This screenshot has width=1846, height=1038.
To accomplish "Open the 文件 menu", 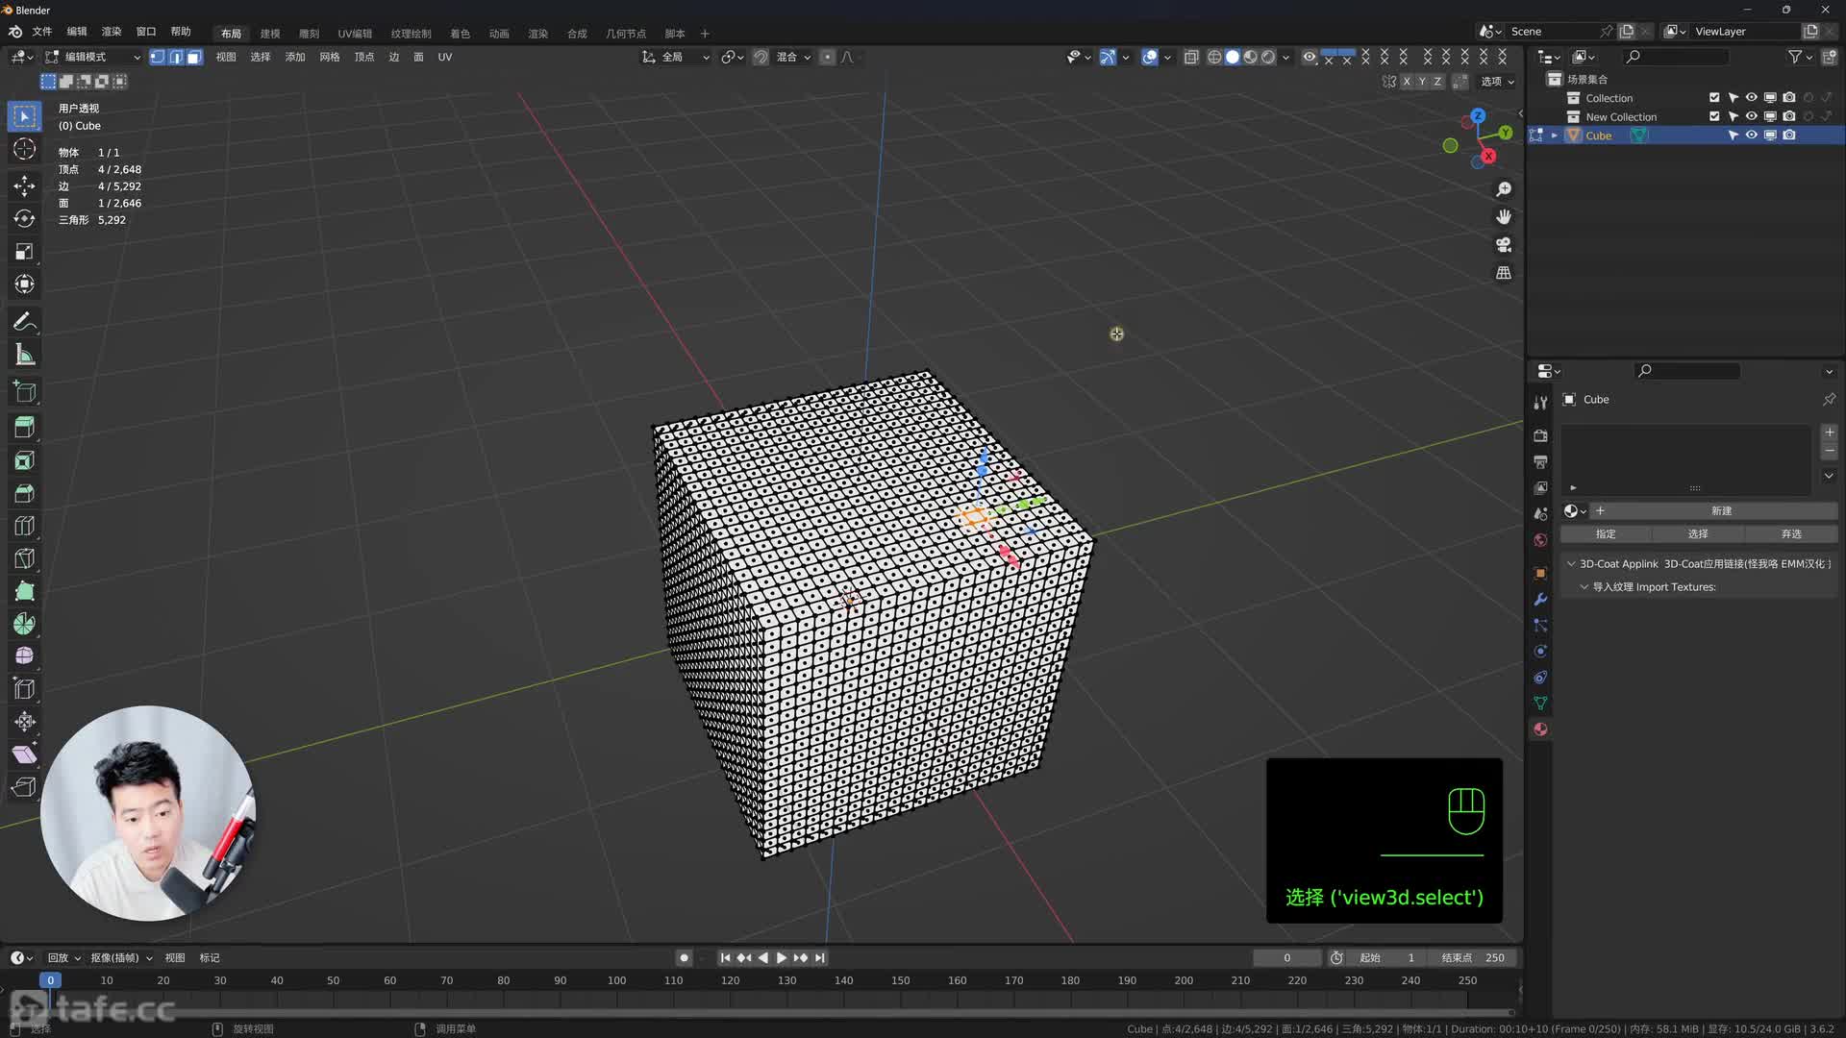I will [42, 32].
